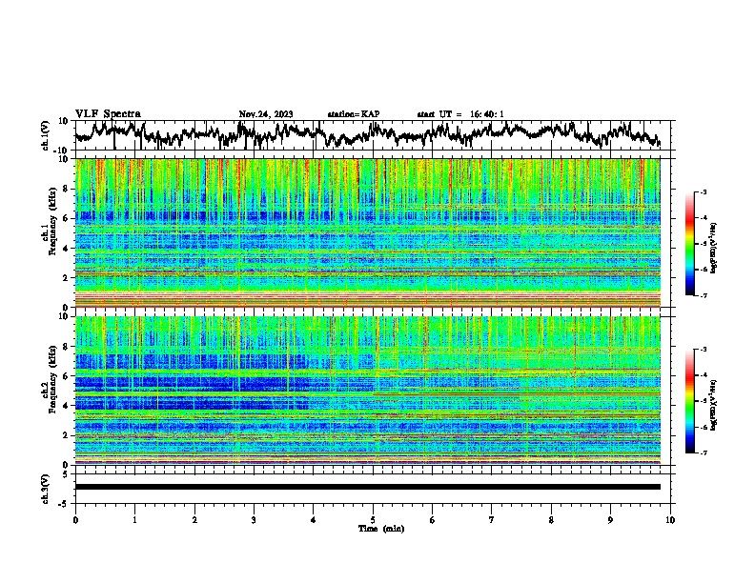Click the ch.1 waveform trace plot
Image resolution: width=755 pixels, height=583 pixels.
(x=367, y=135)
